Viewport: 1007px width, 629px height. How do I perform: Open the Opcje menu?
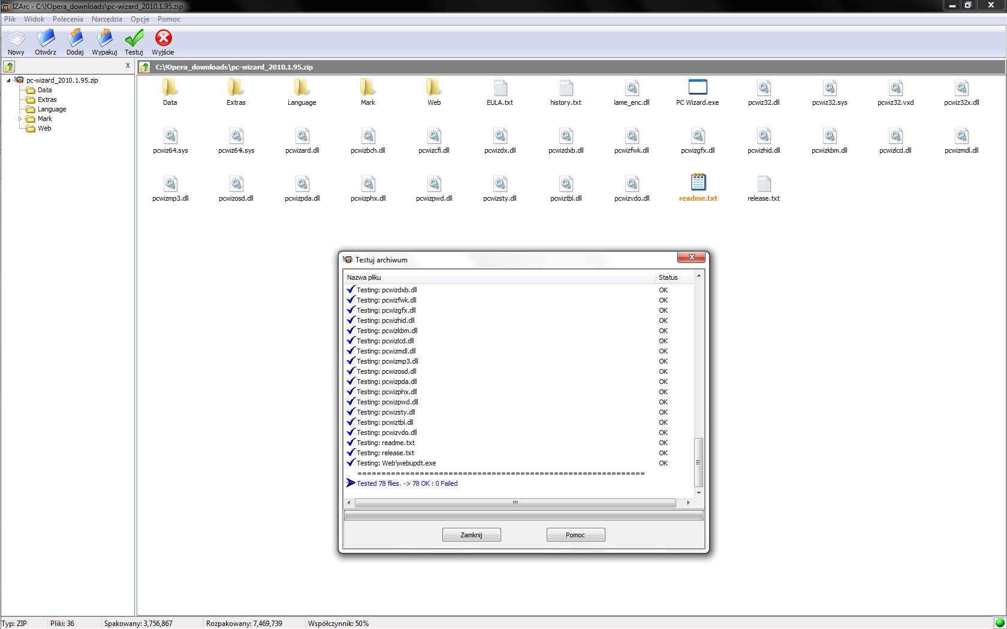click(140, 19)
